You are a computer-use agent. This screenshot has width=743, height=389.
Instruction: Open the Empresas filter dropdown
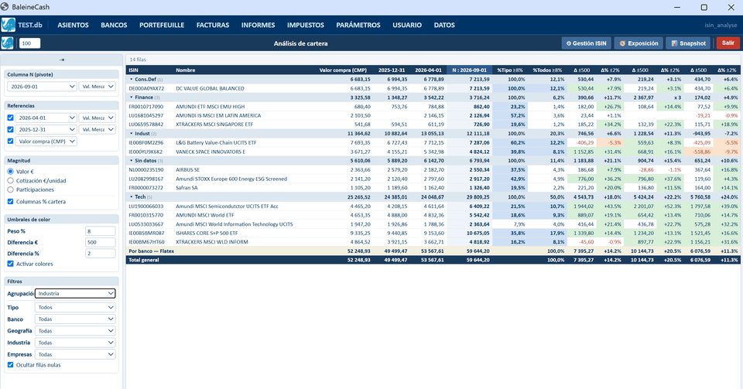pyautogui.click(x=75, y=354)
